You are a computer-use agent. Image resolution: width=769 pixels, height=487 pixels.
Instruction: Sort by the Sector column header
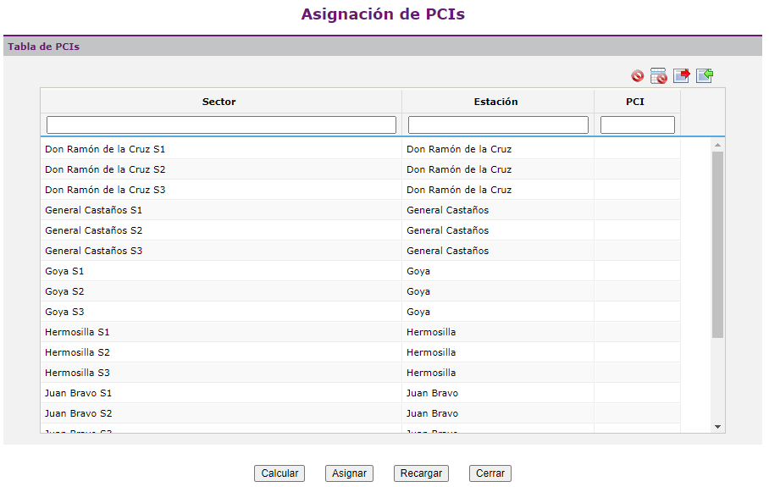(x=221, y=102)
